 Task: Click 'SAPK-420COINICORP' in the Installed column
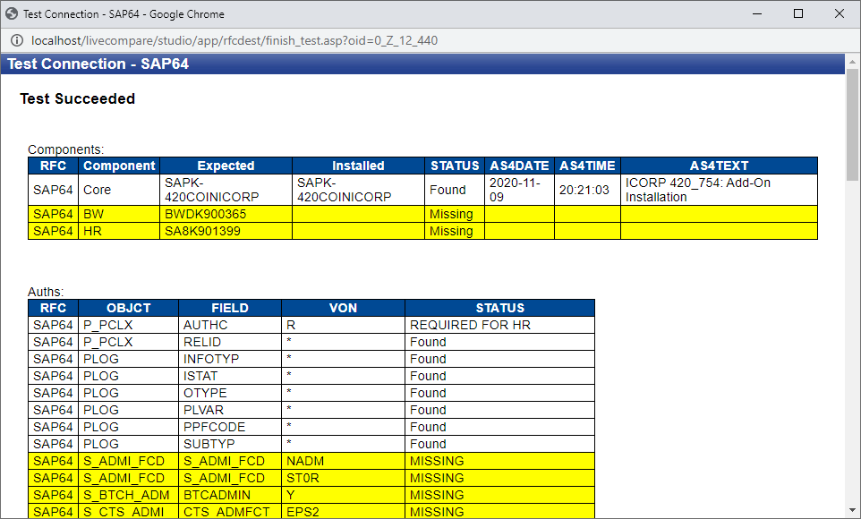click(x=358, y=190)
